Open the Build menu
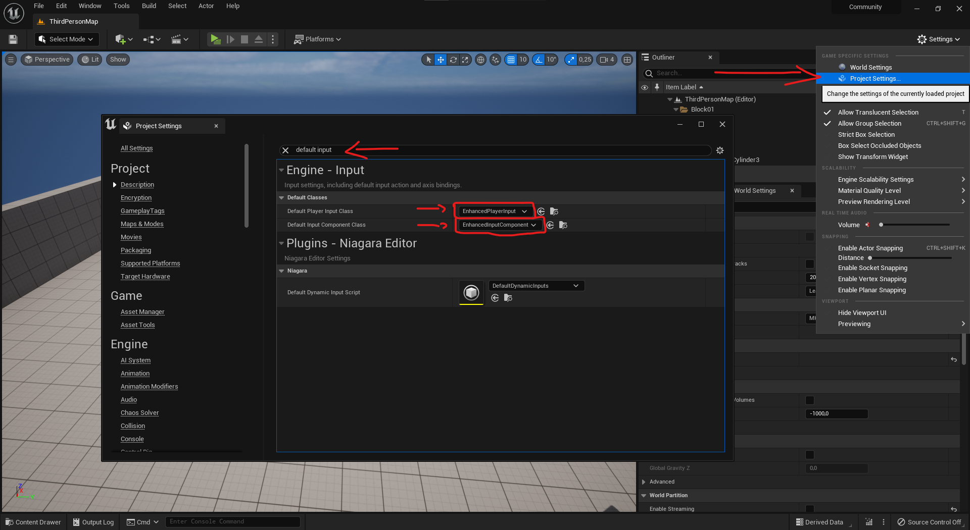Viewport: 970px width, 530px height. pyautogui.click(x=149, y=6)
